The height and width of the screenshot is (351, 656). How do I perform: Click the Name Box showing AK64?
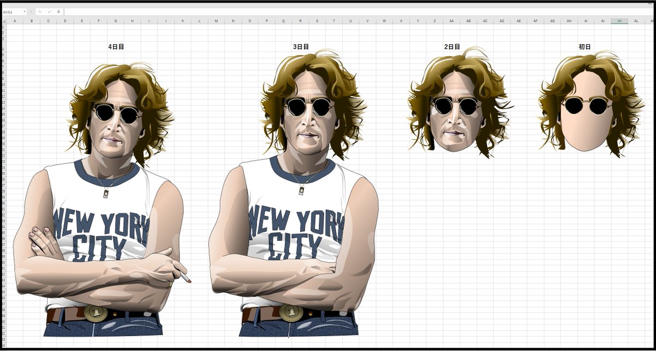(x=12, y=11)
